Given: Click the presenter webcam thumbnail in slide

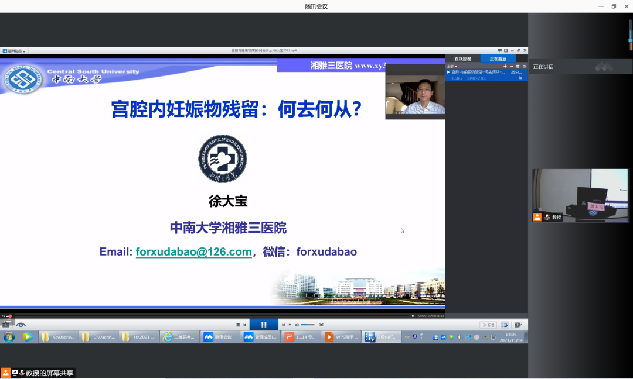Looking at the screenshot, I should (x=416, y=91).
